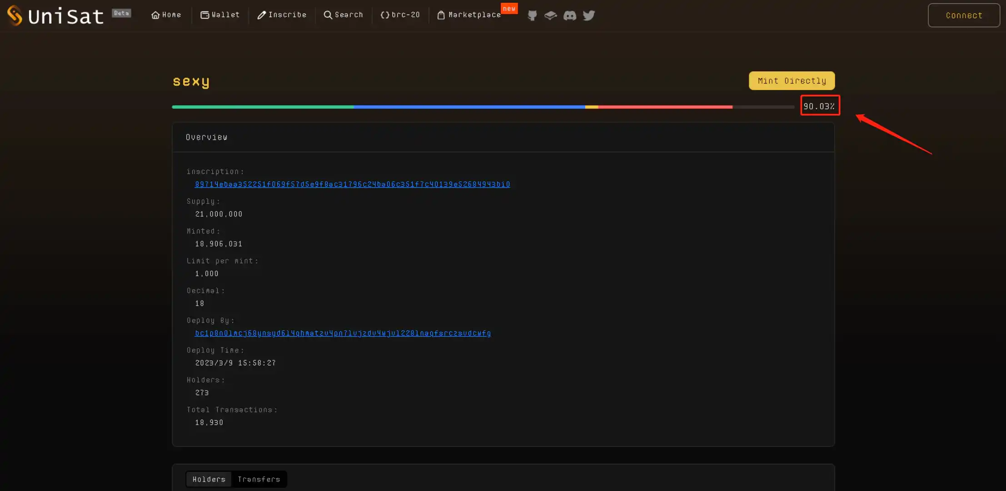Open the Search tool
The image size is (1006, 491).
click(343, 14)
